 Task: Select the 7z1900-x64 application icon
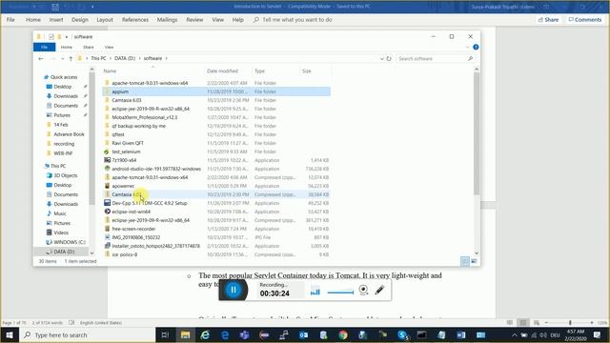click(x=107, y=160)
